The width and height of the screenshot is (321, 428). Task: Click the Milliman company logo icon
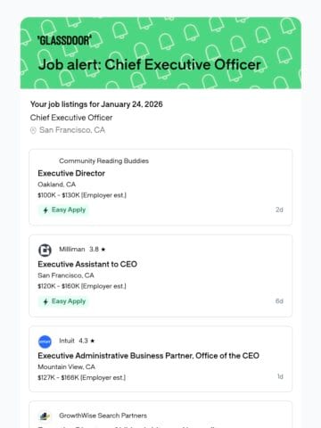[45, 250]
